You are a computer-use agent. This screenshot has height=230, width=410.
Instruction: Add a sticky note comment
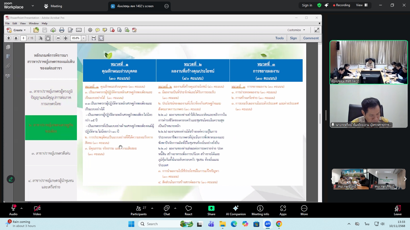point(98,30)
